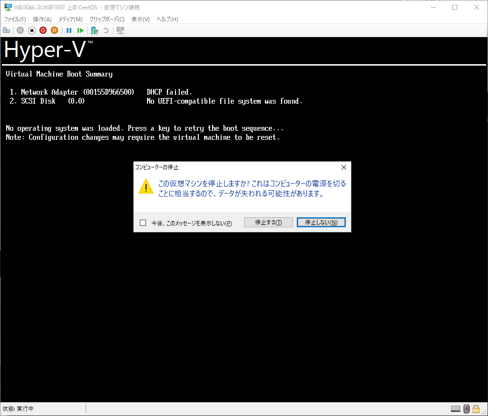Click the 'Network Adapter (00155D966500)' line
This screenshot has height=416, width=488.
pos(78,92)
